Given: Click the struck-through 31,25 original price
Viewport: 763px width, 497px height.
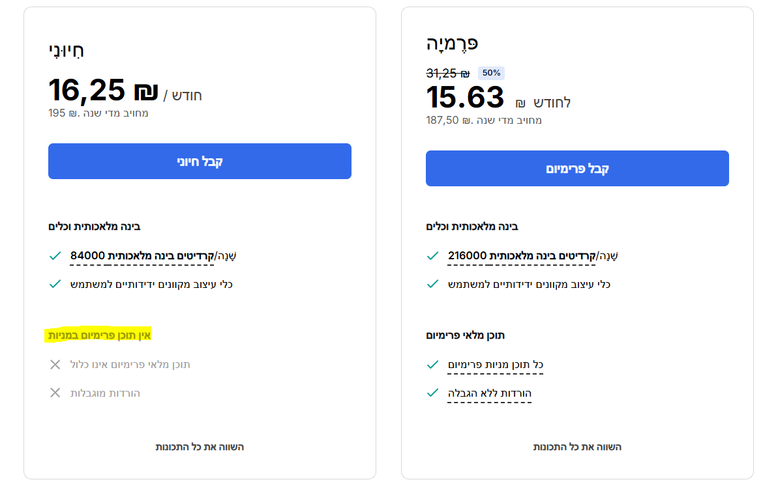Looking at the screenshot, I should point(447,73).
